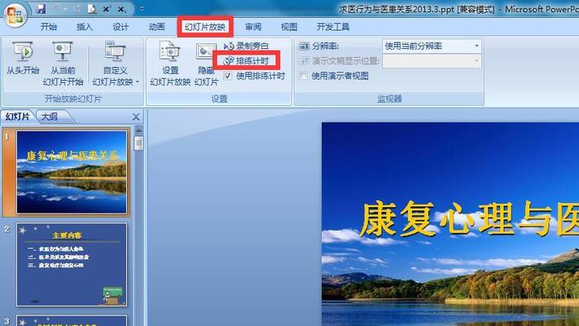Switch to the 大纲 pane tab

[50, 117]
